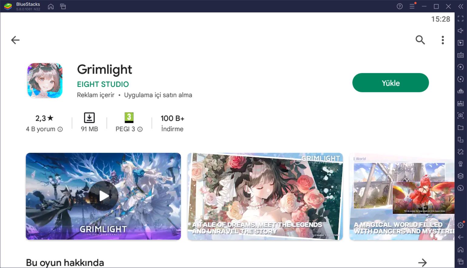The width and height of the screenshot is (467, 268).
Task: Click the Bu oyun hakkında heading
Action: coord(65,263)
